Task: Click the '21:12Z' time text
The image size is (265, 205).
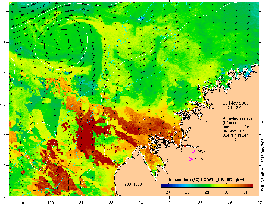Action: tap(234, 108)
